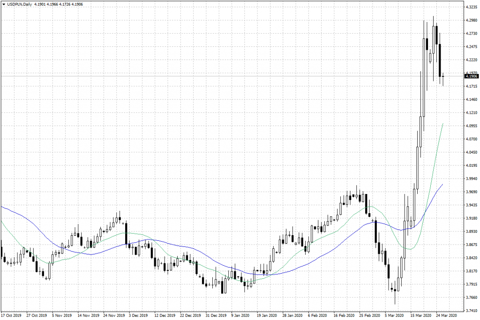Click the small triangle before USDPLN,Daily
The height and width of the screenshot is (320, 480).
click(4, 4)
